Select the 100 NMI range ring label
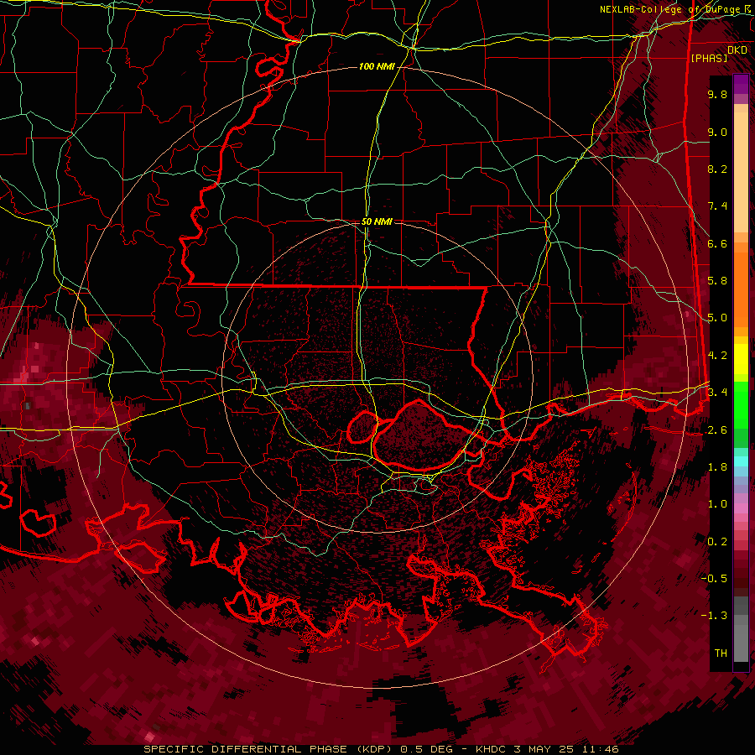Screen dimensions: 755x755 [x=377, y=66]
